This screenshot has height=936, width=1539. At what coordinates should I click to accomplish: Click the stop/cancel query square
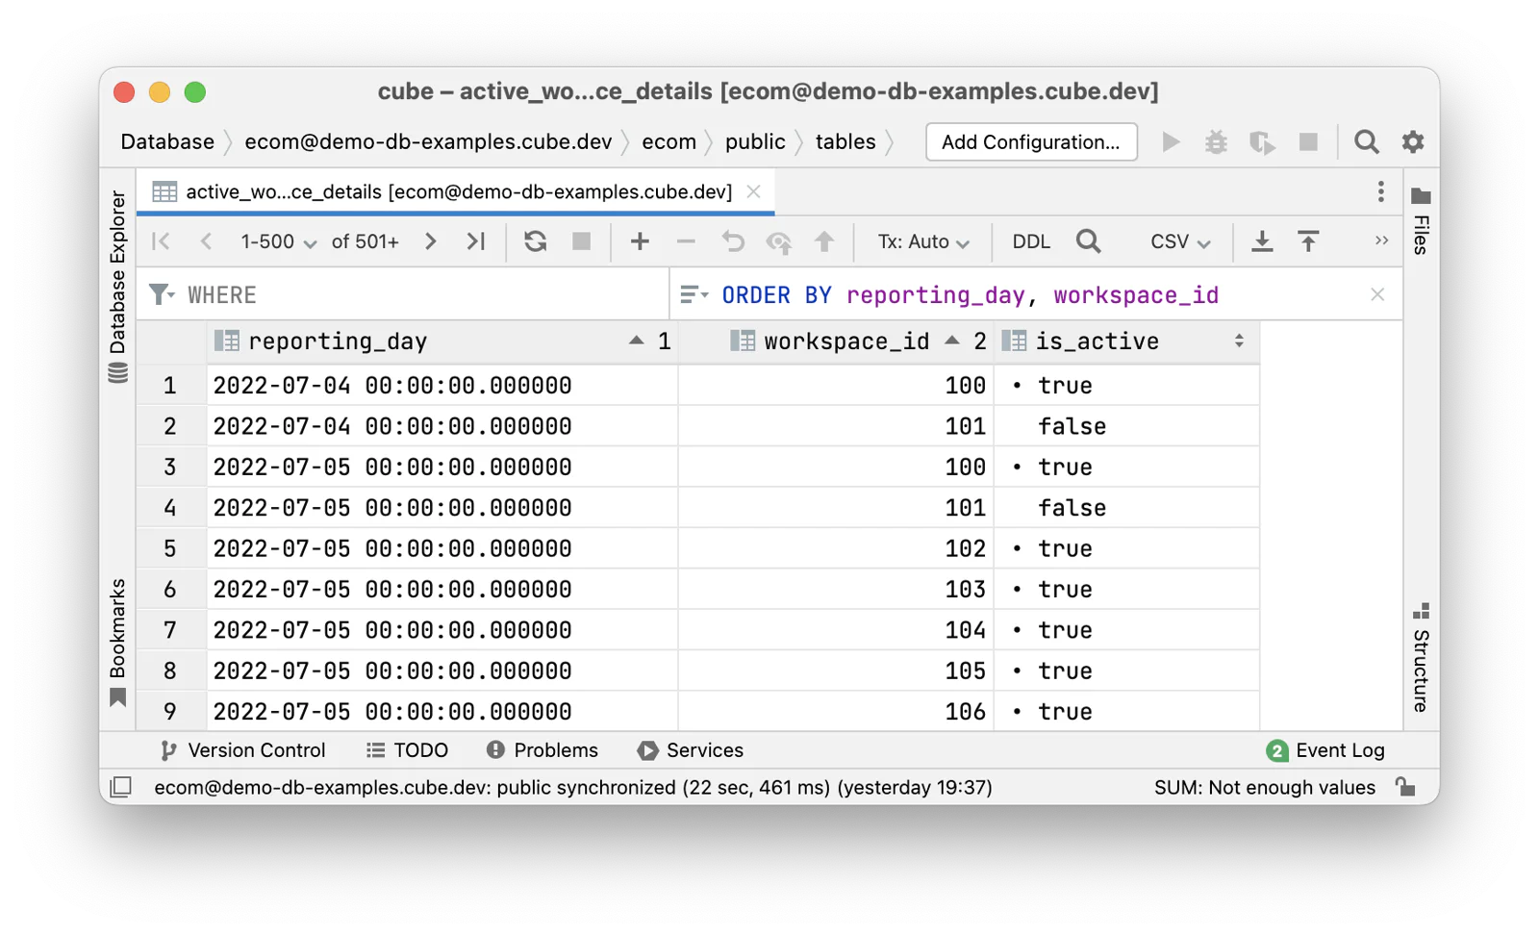tap(581, 241)
